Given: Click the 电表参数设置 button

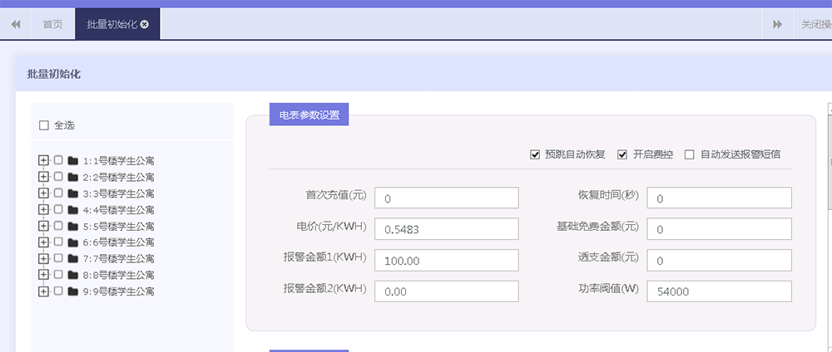Looking at the screenshot, I should (x=309, y=115).
